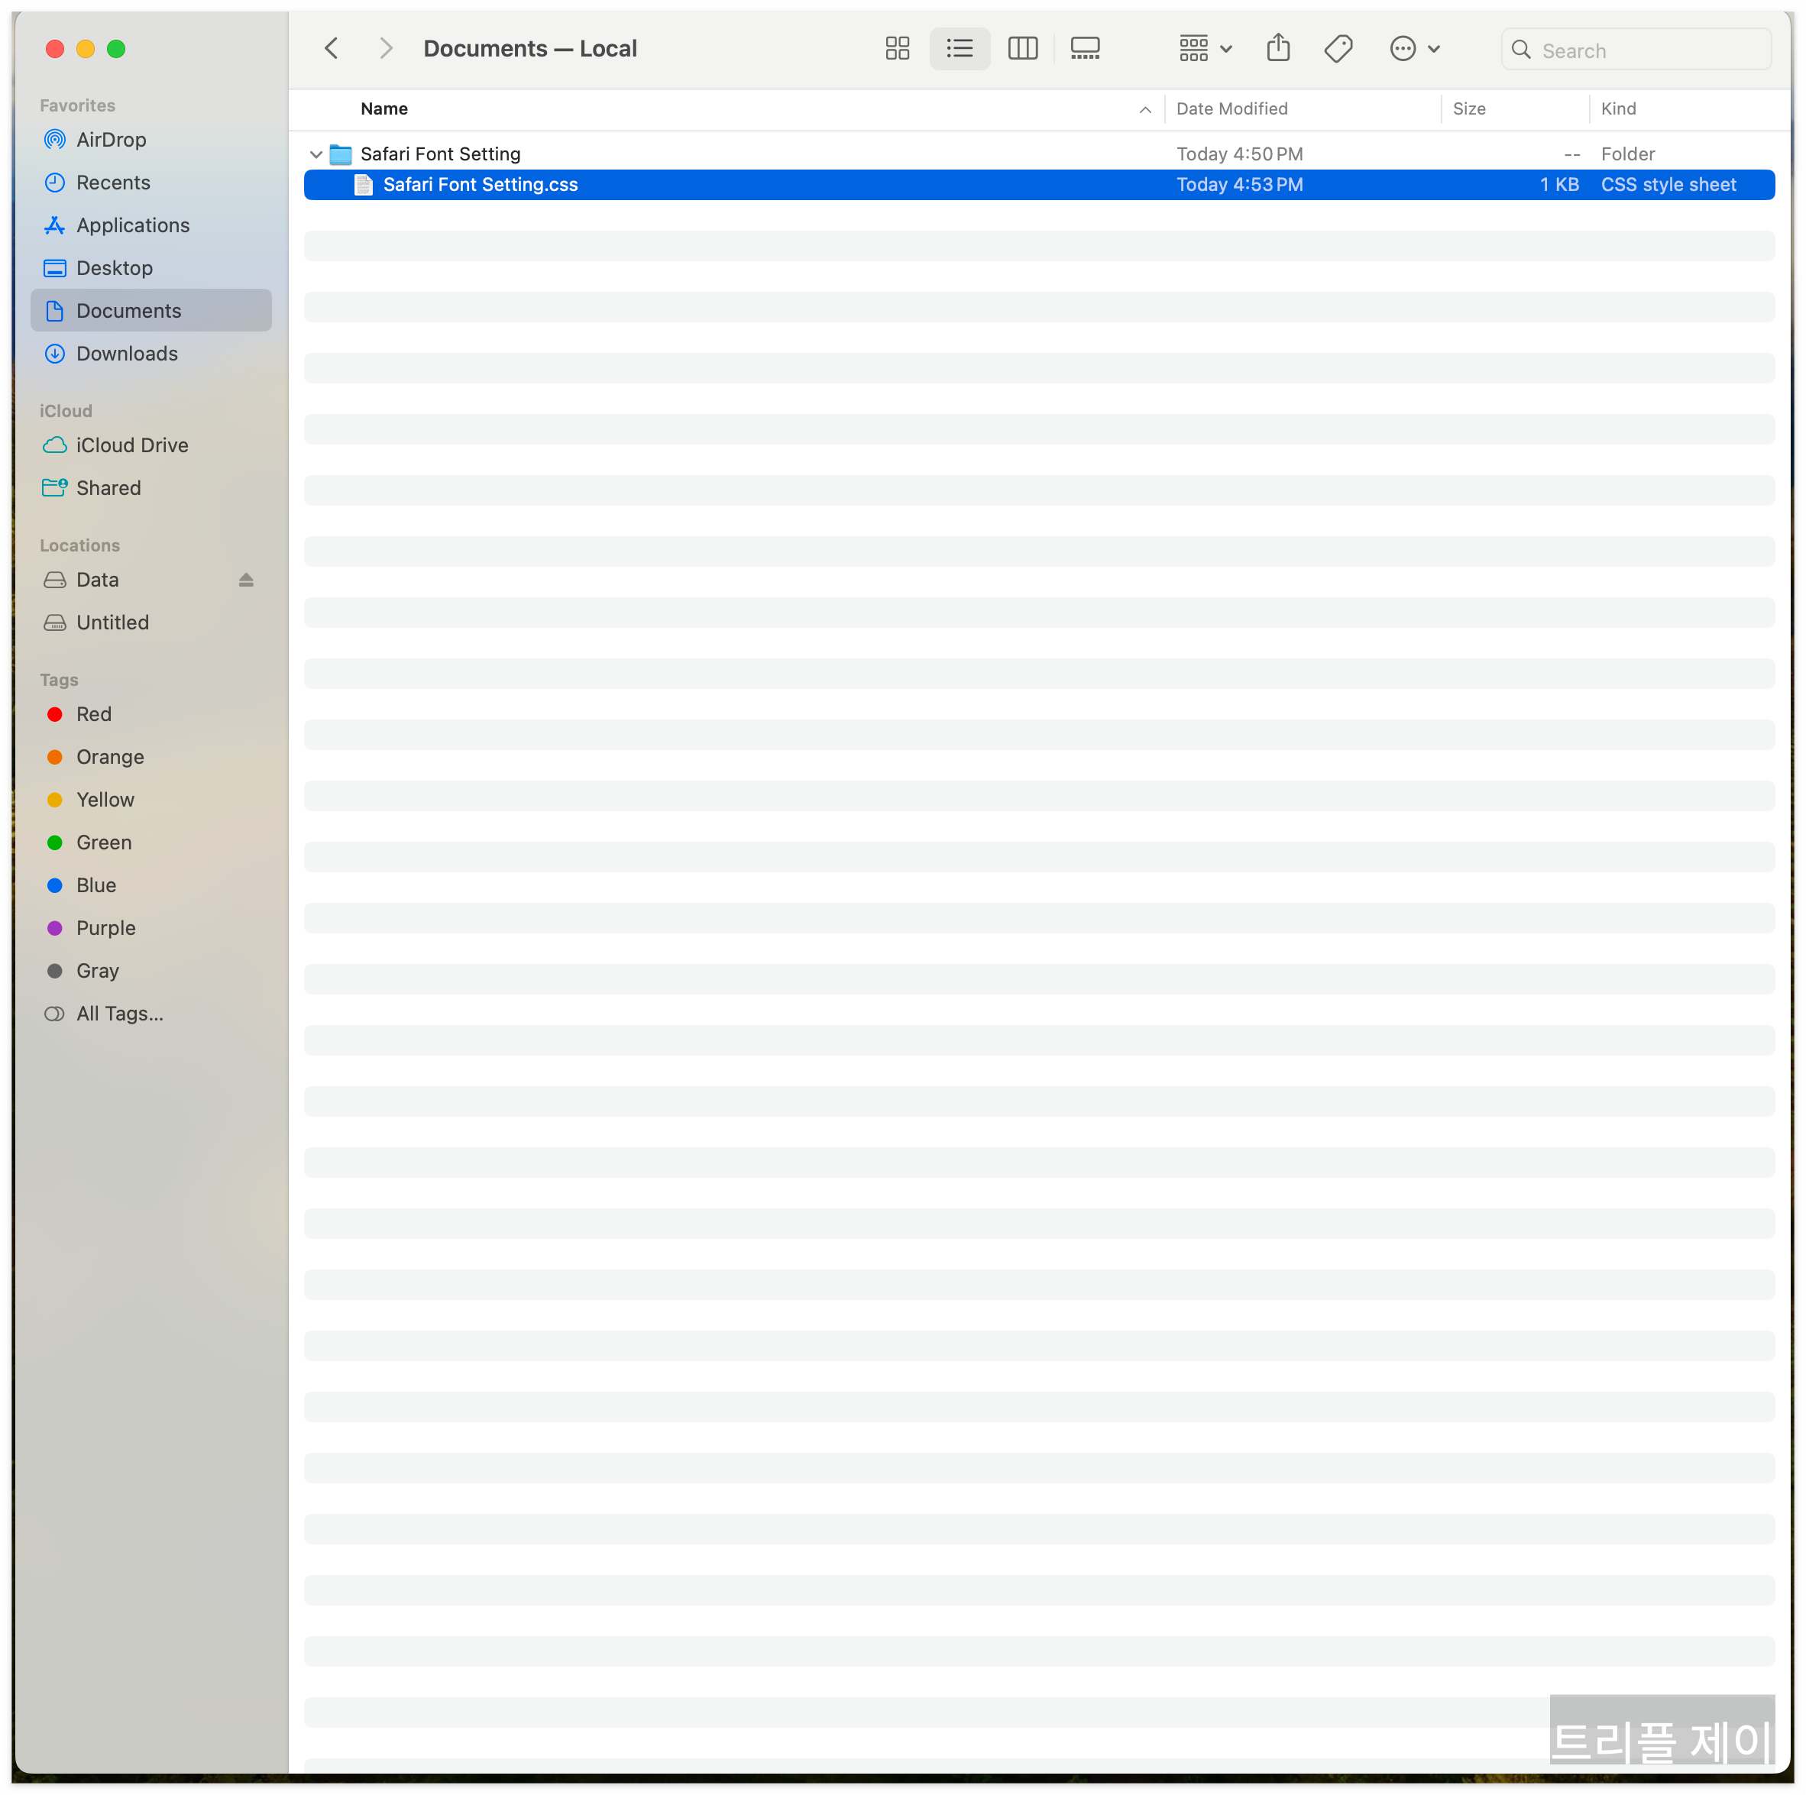Screen dimensions: 1806x1795
Task: Filter by the Red tag
Action: [93, 715]
